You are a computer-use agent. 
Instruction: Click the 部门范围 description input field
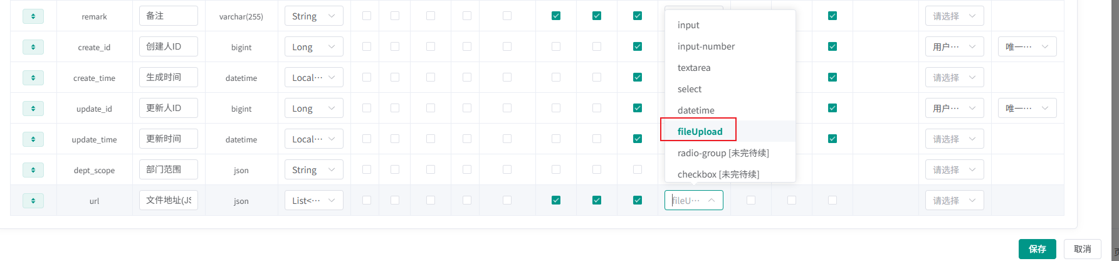pyautogui.click(x=168, y=169)
